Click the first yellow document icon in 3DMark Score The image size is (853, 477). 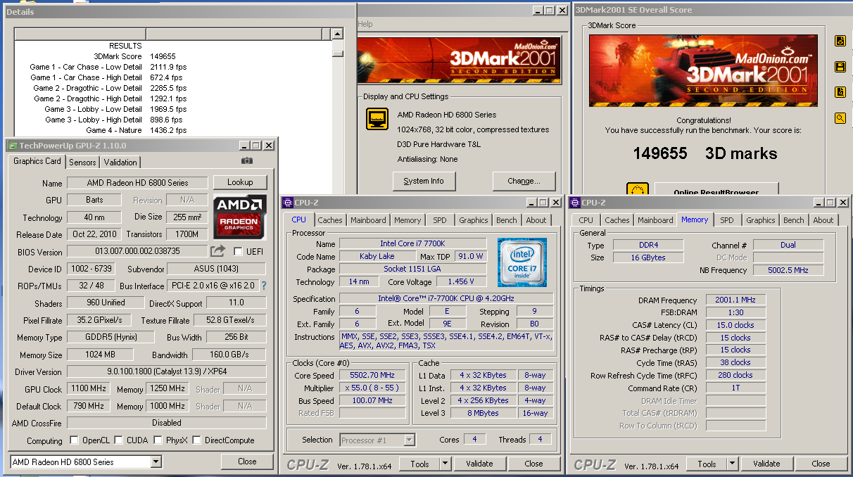(840, 41)
